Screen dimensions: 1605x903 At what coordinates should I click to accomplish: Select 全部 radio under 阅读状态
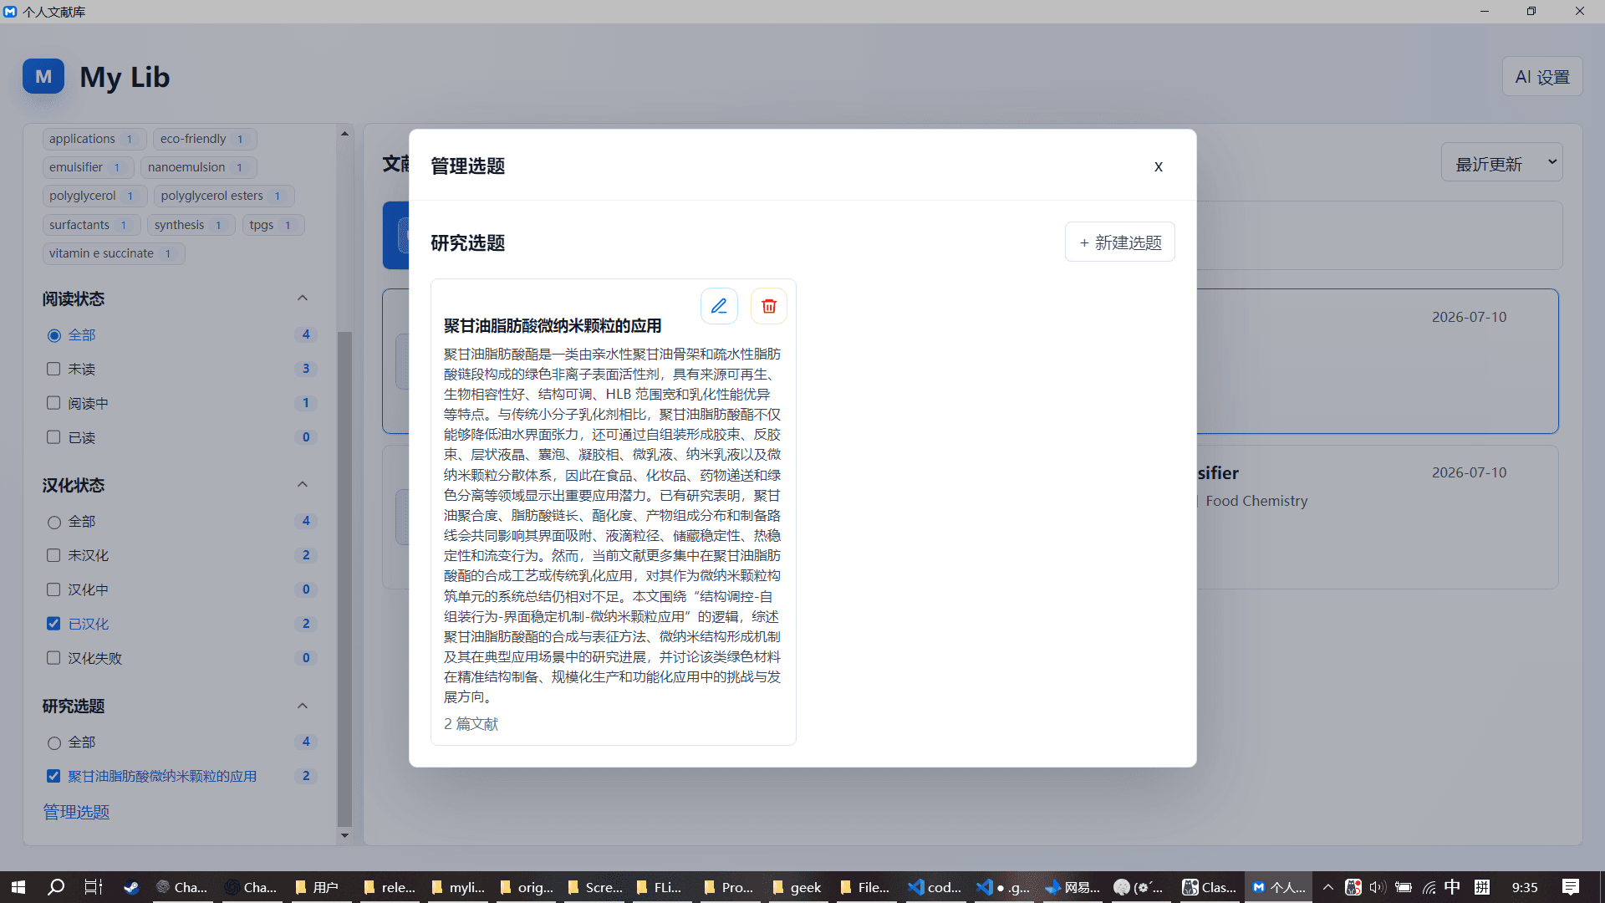[54, 335]
